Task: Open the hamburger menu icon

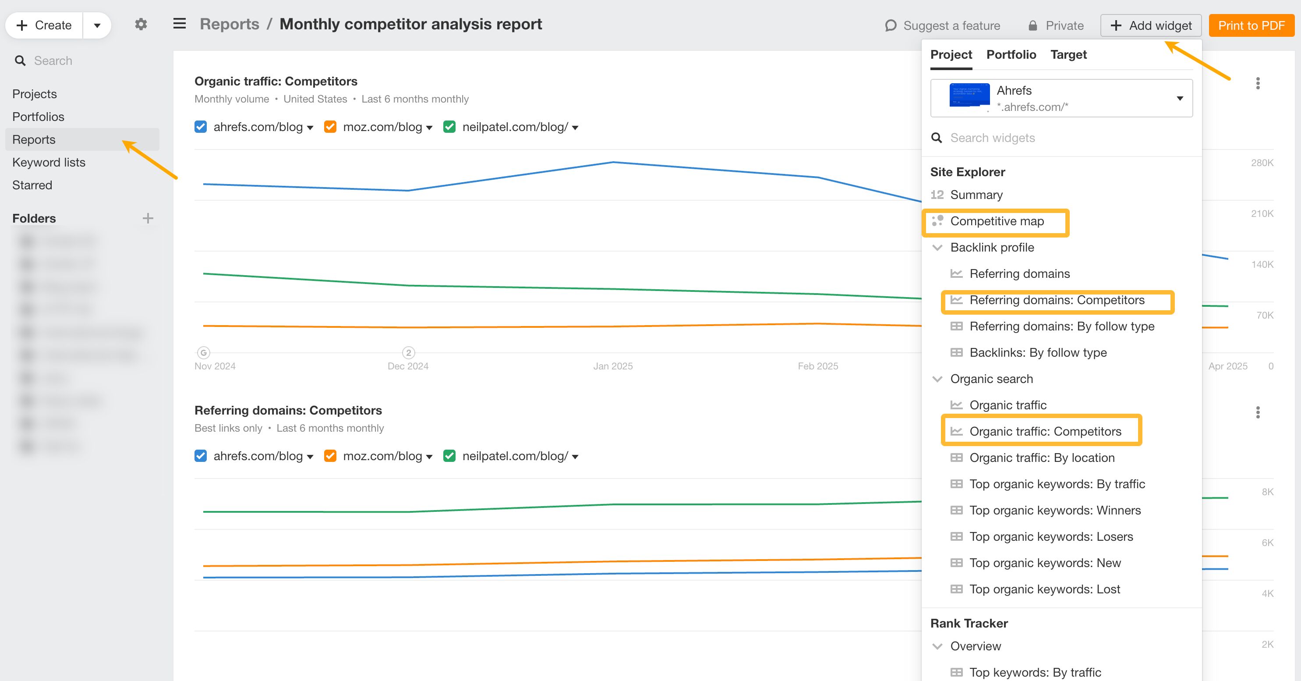Action: point(179,24)
